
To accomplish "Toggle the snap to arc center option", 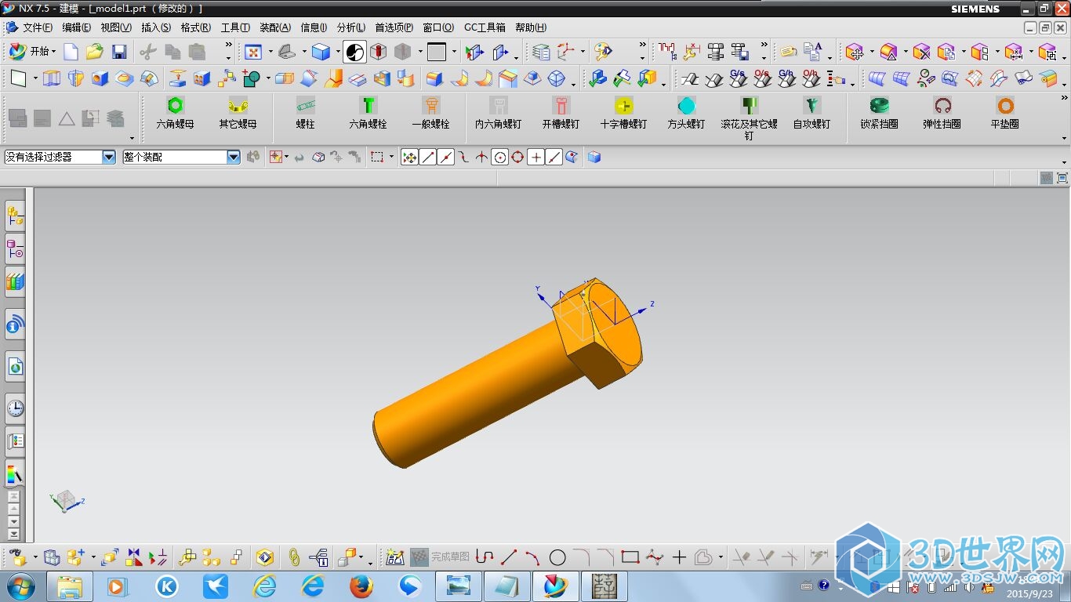I will pyautogui.click(x=499, y=157).
